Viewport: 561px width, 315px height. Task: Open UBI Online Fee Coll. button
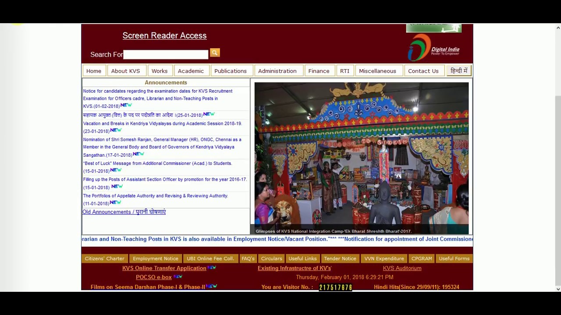point(210,259)
